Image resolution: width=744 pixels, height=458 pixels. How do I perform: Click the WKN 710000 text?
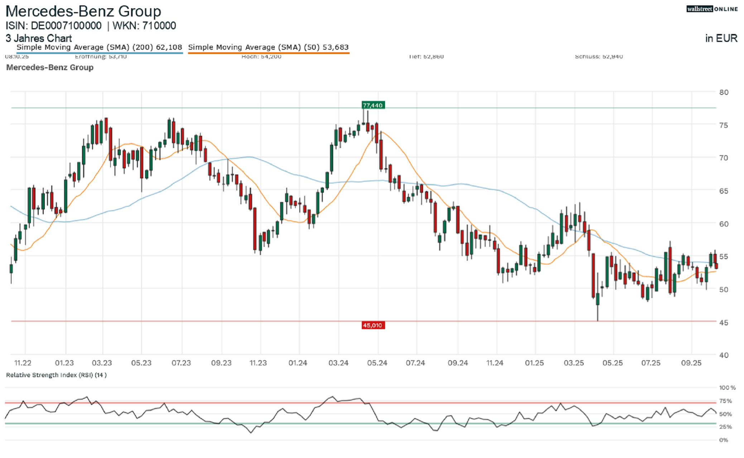click(144, 26)
